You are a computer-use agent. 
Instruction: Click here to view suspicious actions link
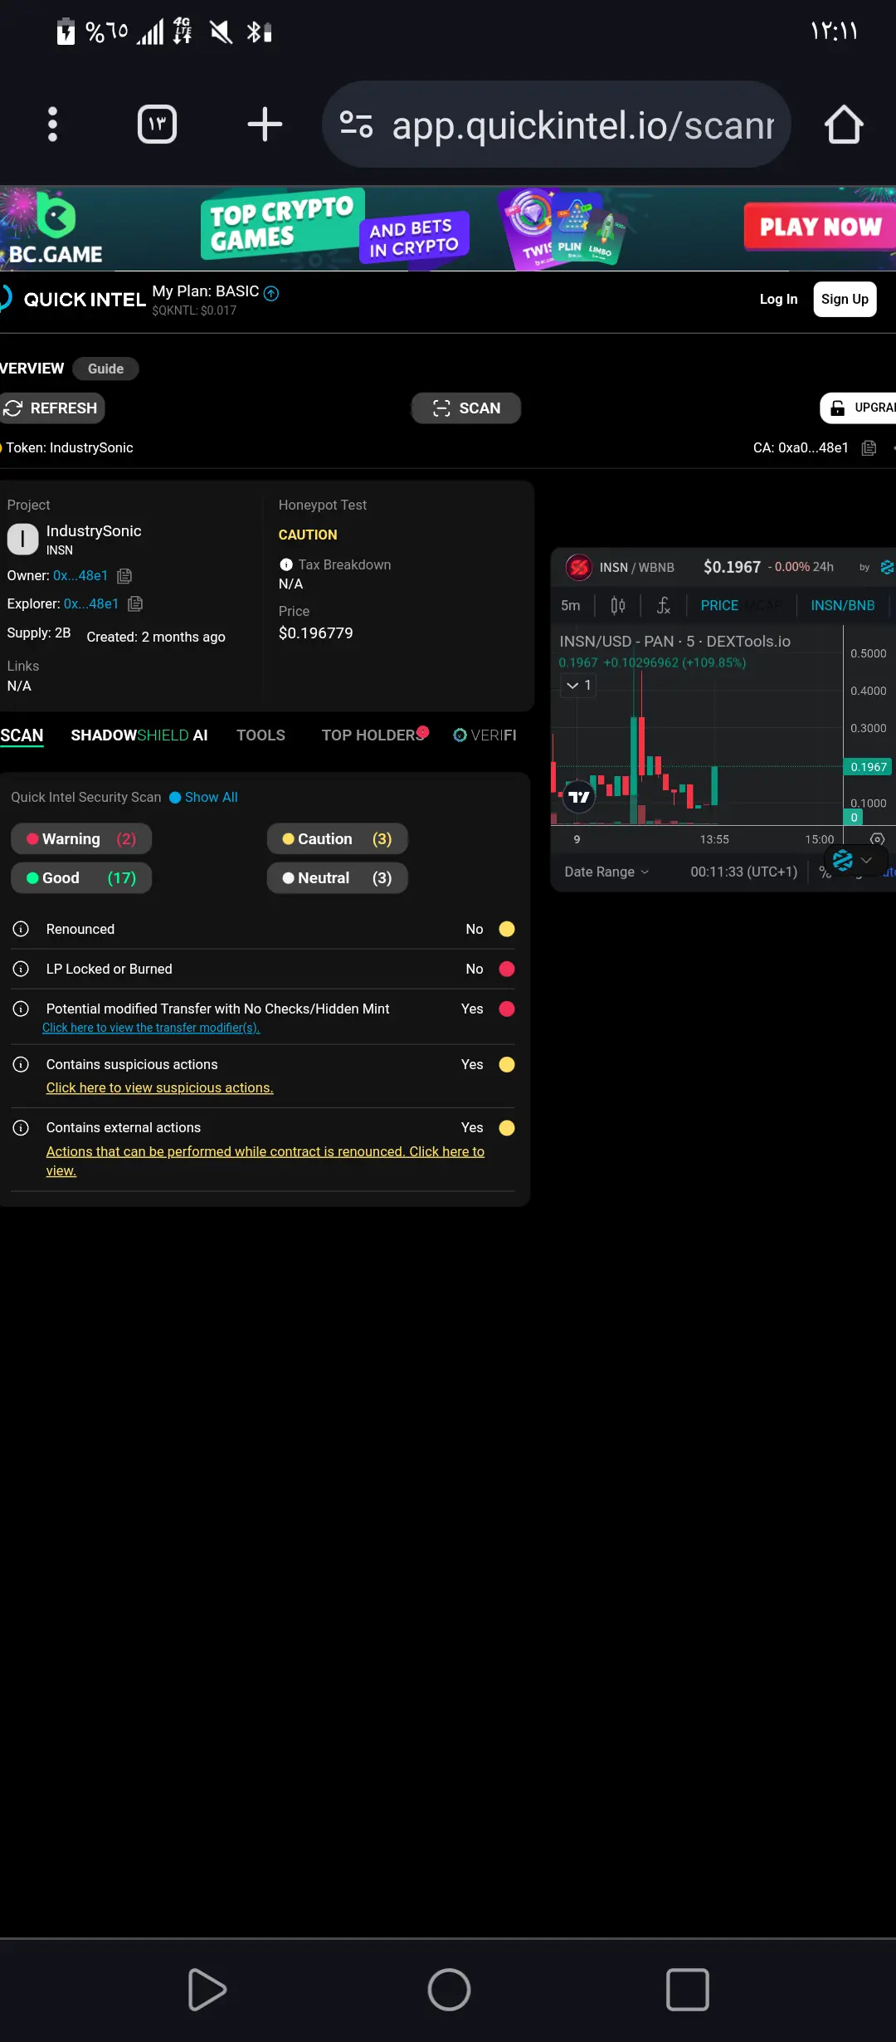pyautogui.click(x=159, y=1087)
